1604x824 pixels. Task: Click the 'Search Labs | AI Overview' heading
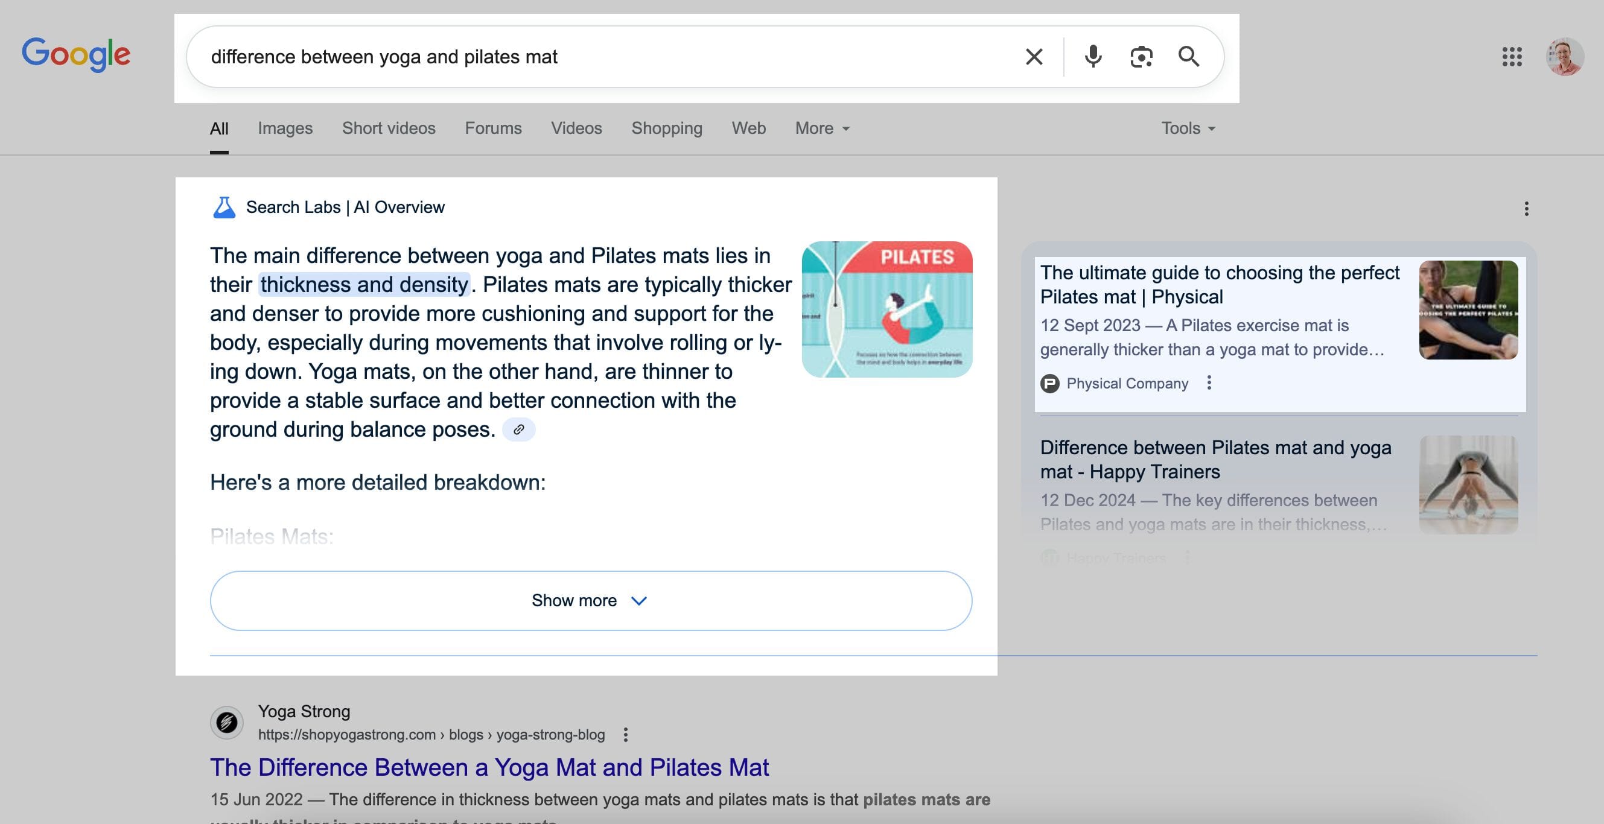pos(346,208)
